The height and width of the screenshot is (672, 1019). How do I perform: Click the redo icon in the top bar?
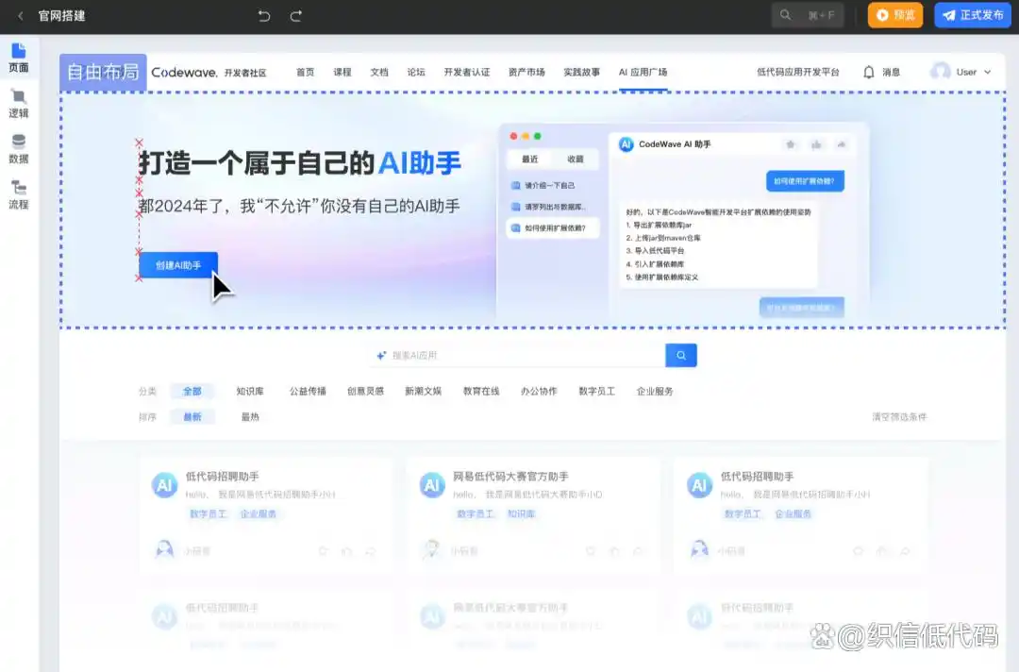pos(293,16)
